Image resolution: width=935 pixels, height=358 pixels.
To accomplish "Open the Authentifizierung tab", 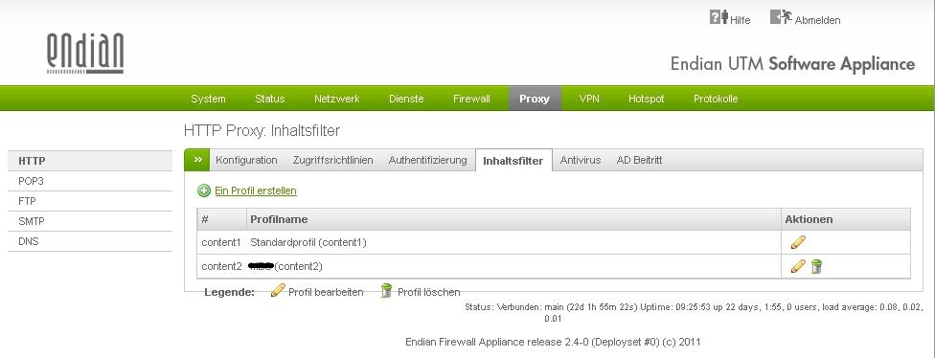I will [427, 160].
